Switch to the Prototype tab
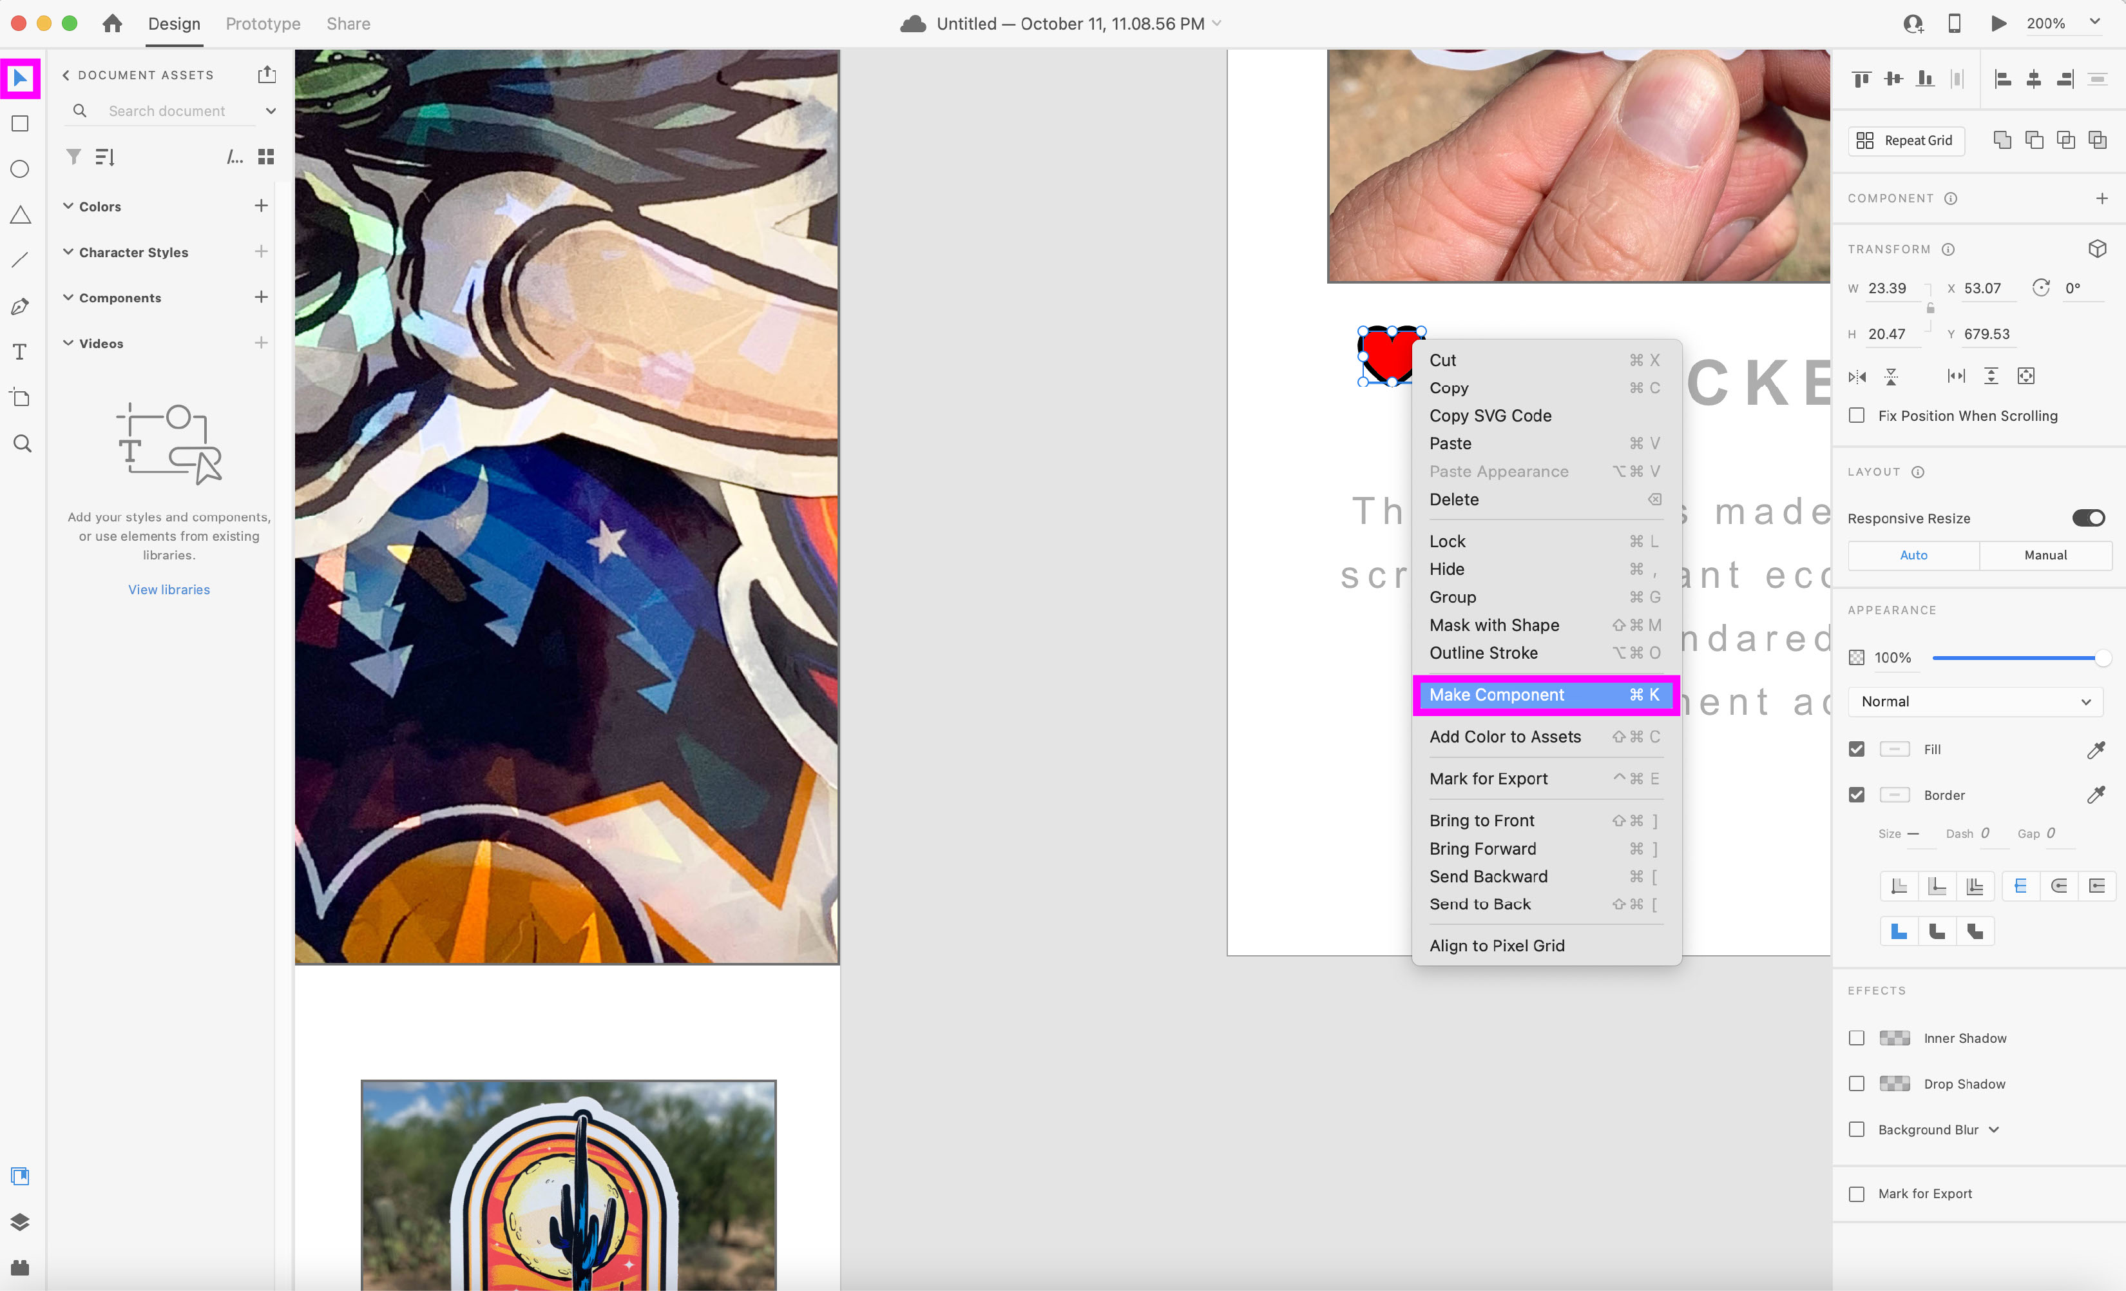 (x=263, y=23)
